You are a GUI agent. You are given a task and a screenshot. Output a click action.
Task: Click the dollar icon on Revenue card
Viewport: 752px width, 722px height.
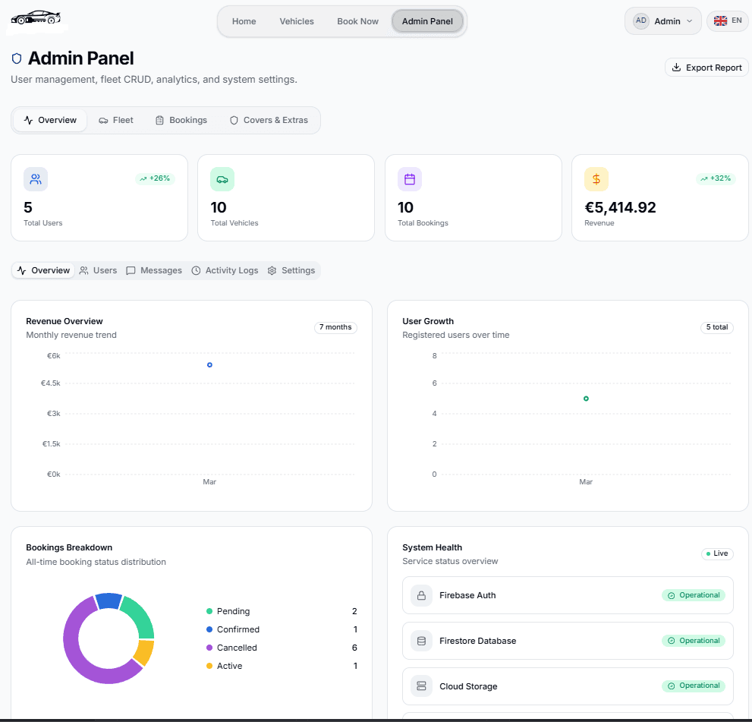[596, 178]
